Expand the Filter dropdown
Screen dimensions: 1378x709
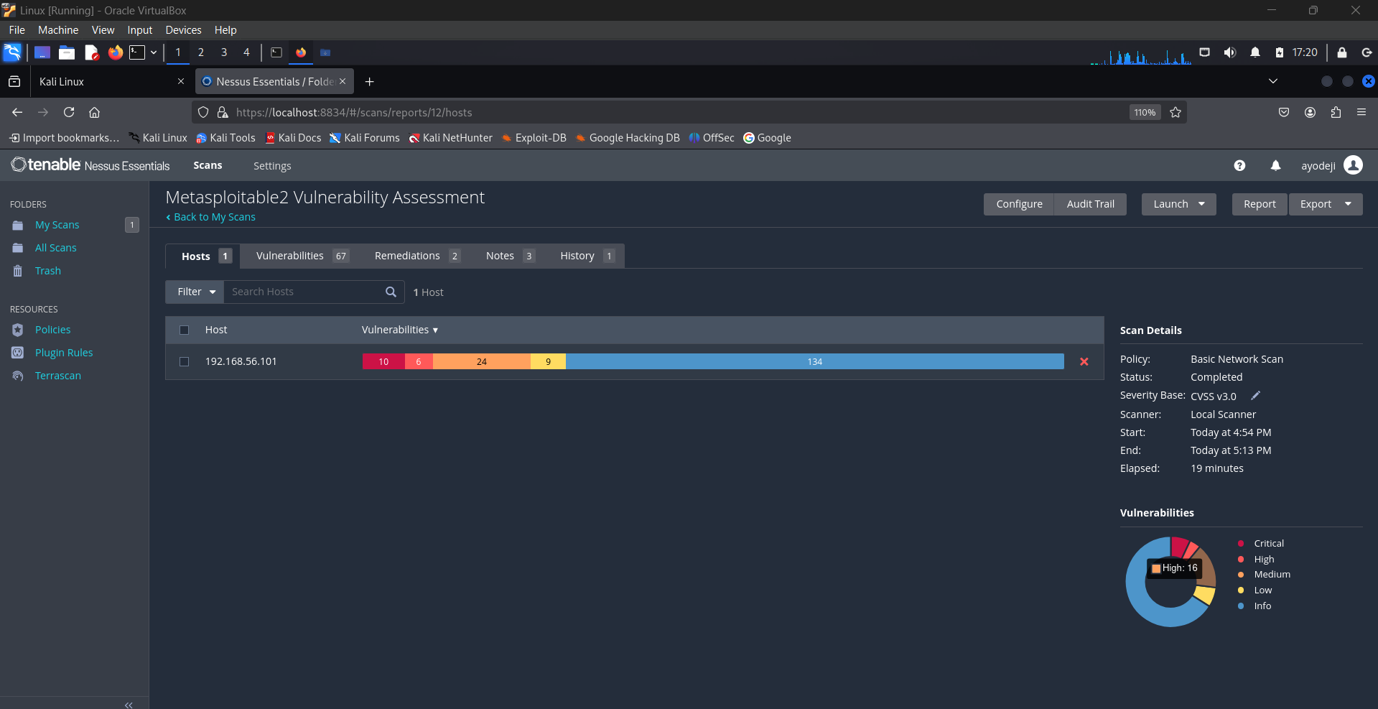point(195,292)
